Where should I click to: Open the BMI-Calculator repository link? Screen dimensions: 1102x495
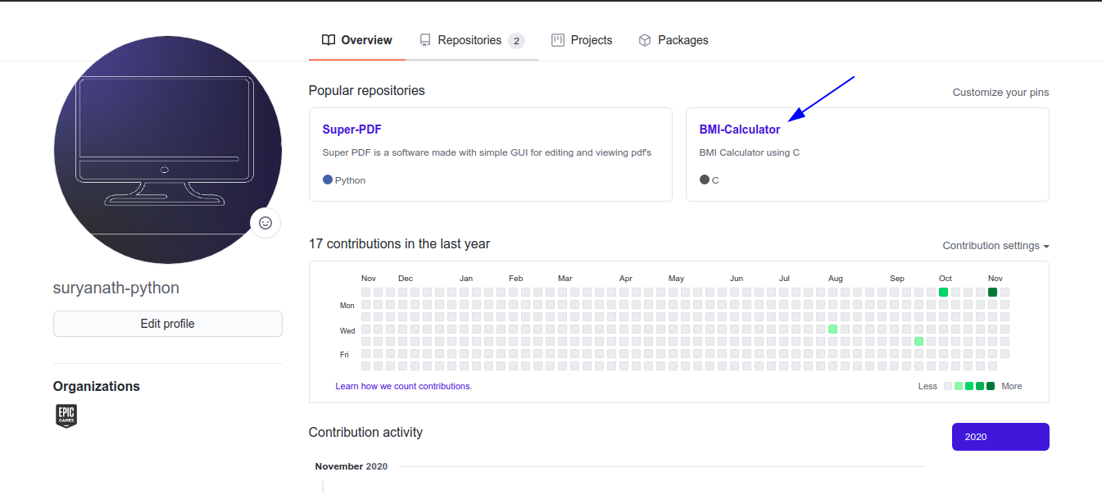[x=740, y=129]
